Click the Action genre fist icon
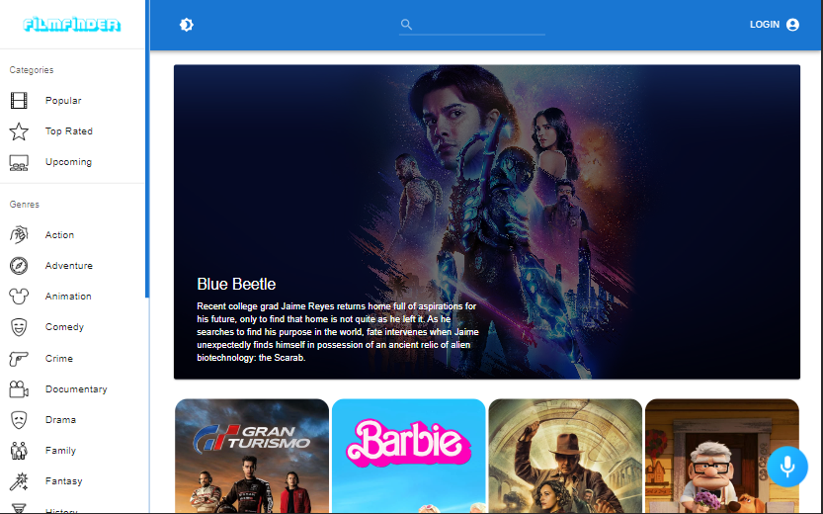This screenshot has height=514, width=823. [x=19, y=234]
